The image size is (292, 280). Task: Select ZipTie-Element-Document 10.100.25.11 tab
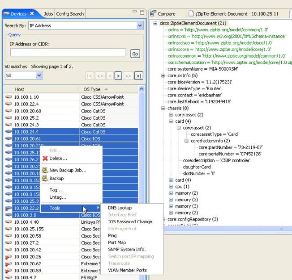pos(234,14)
